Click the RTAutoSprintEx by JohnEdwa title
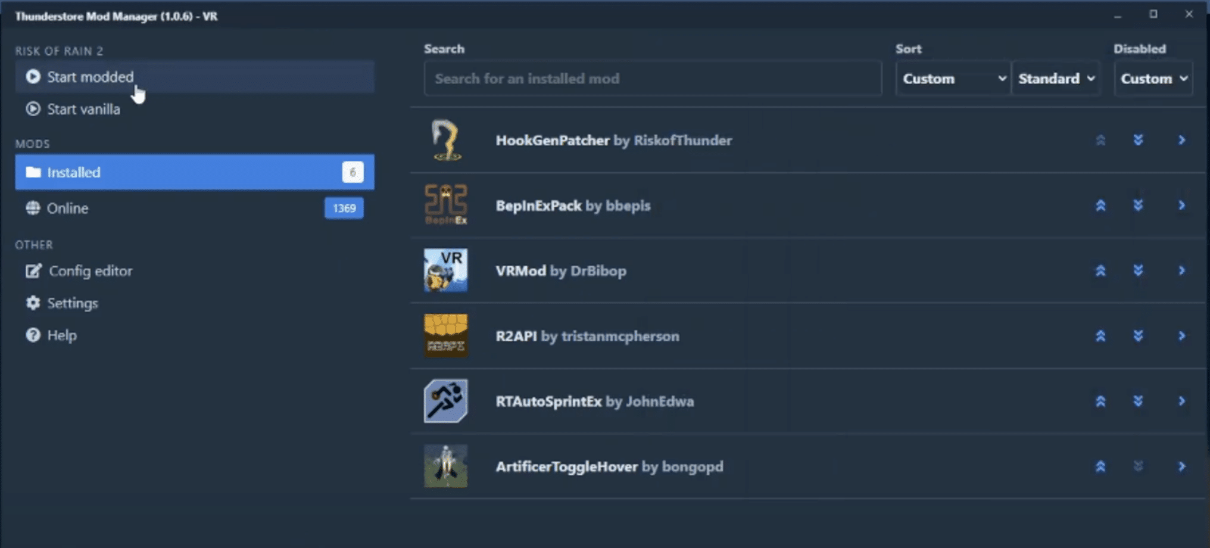Image resolution: width=1210 pixels, height=548 pixels. tap(595, 401)
